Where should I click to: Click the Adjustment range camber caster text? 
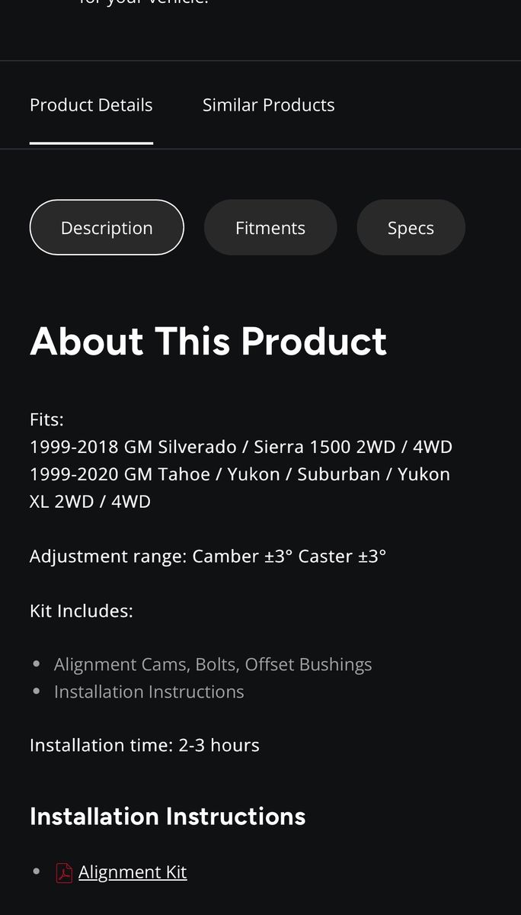(208, 557)
